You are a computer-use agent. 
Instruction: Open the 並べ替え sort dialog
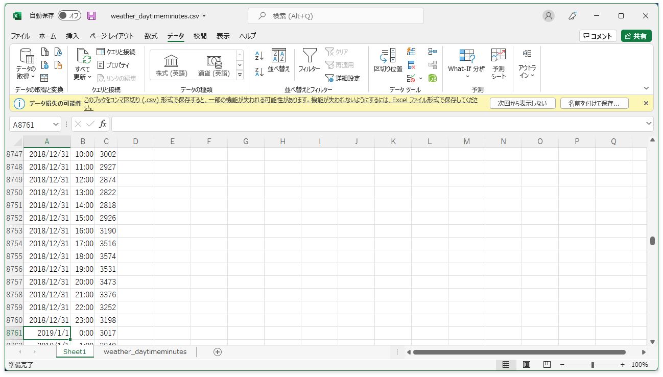pos(279,60)
